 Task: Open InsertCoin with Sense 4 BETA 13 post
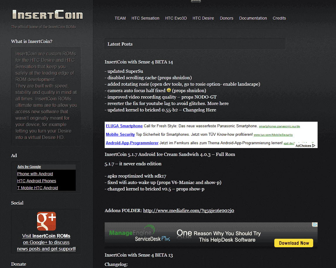coord(139,255)
